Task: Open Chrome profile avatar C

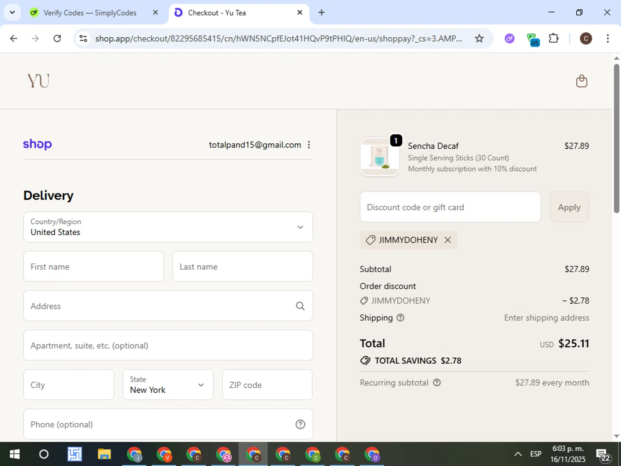Action: (585, 39)
